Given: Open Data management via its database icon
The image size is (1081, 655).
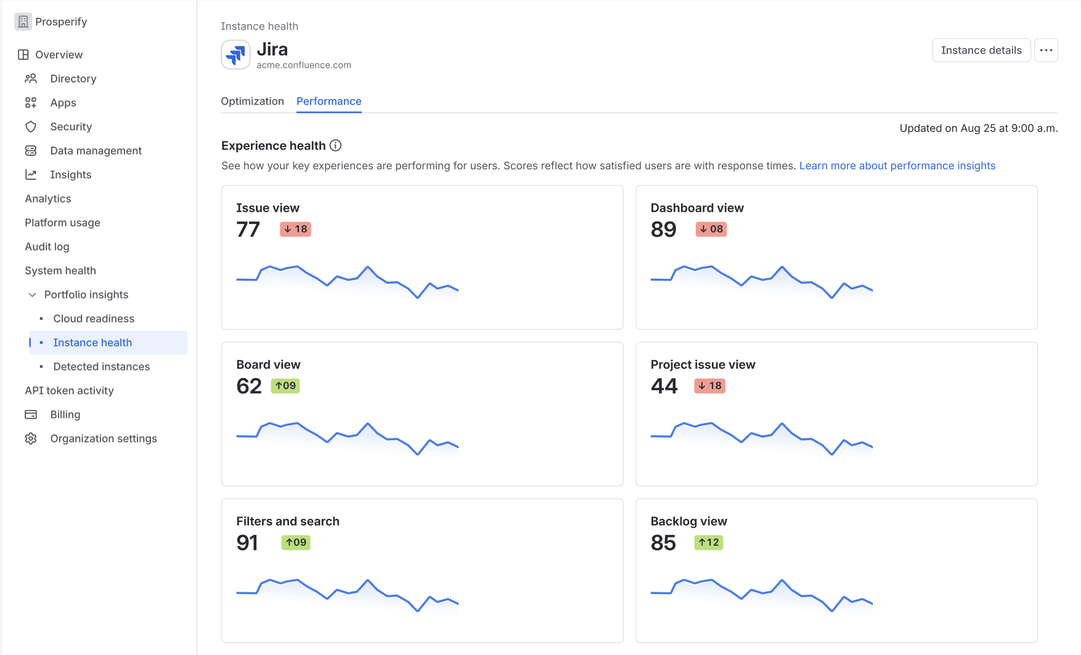Looking at the screenshot, I should click(x=30, y=150).
